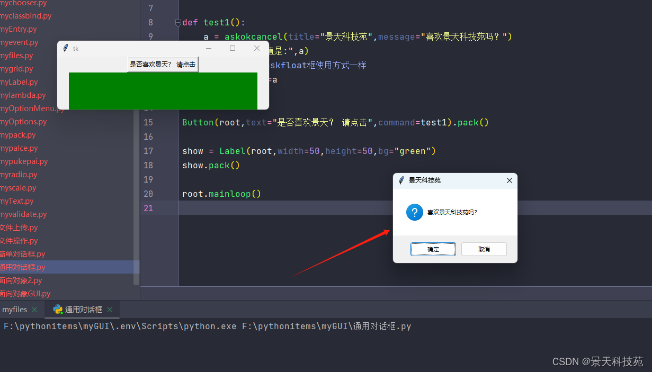
Task: Click line number 15 in the gutter
Action: pyautogui.click(x=148, y=122)
